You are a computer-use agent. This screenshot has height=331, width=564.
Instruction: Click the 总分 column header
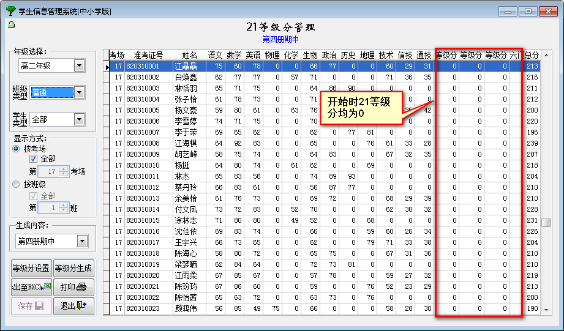532,55
